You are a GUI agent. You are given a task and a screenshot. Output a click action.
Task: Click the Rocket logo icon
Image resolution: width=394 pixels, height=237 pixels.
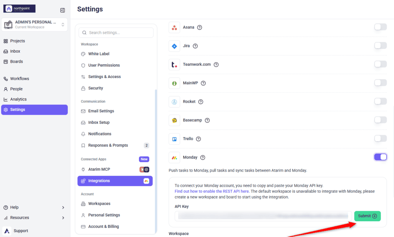[174, 102]
